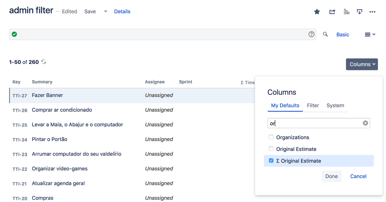
Task: Sort by the Key column header
Action: (17, 82)
